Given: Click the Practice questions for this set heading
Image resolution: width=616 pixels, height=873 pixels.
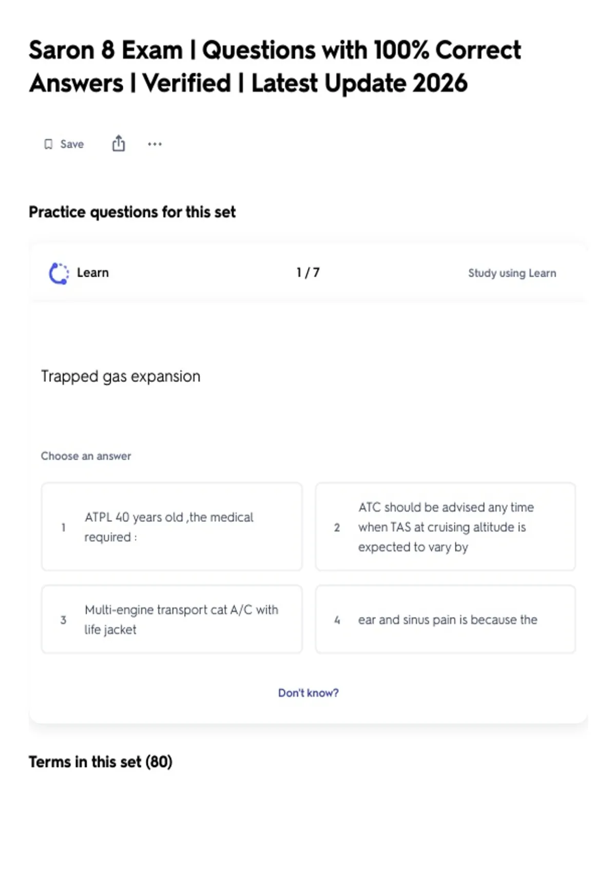Looking at the screenshot, I should 132,212.
